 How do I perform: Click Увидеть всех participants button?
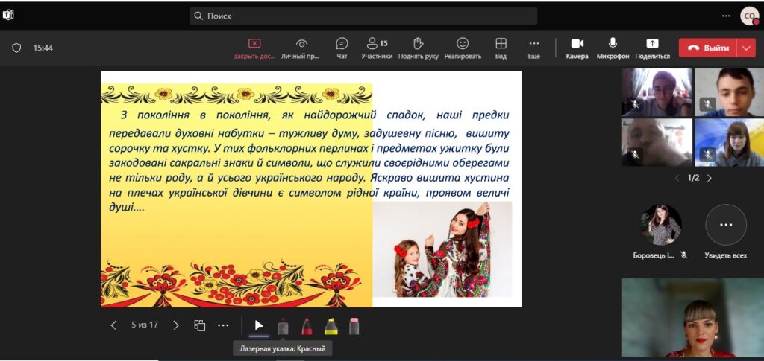(x=725, y=231)
